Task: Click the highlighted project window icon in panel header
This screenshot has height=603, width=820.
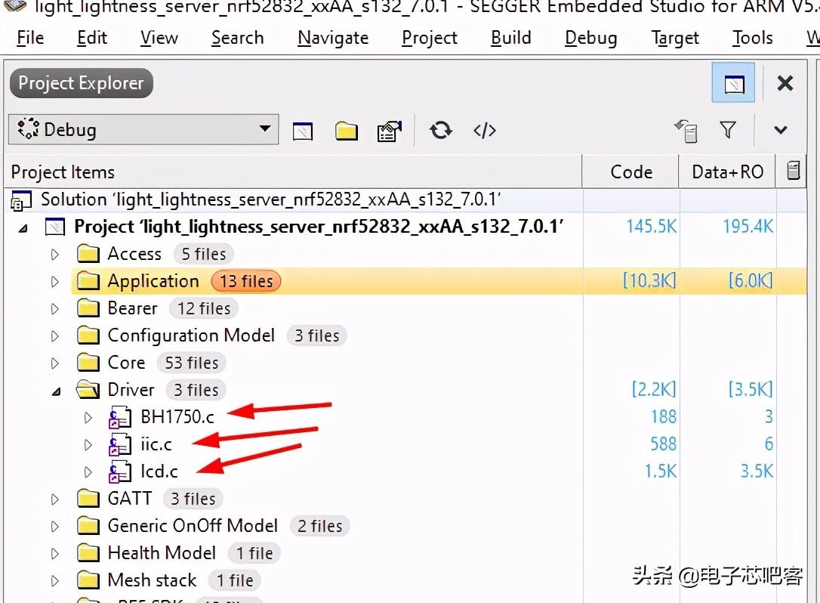Action: (733, 82)
